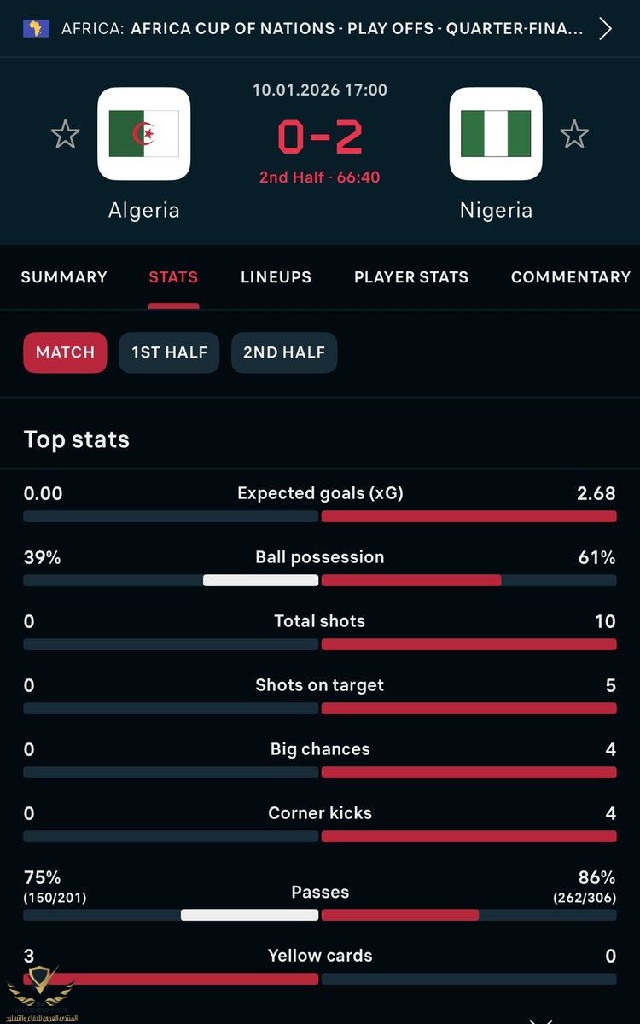This screenshot has width=640, height=1024.
Task: Click the Algeria flag logo
Action: point(143,134)
